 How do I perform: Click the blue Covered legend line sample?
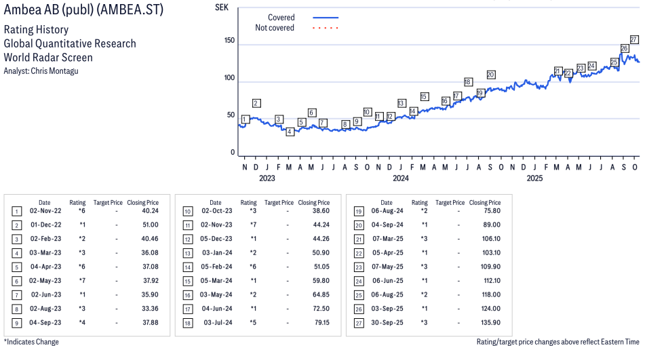coord(326,18)
